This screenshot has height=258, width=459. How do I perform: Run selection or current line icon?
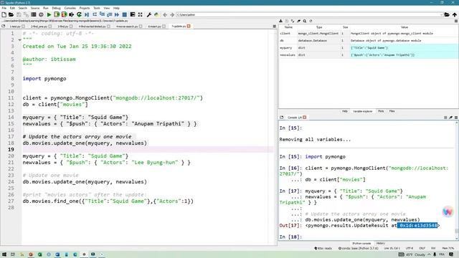(x=72, y=14)
